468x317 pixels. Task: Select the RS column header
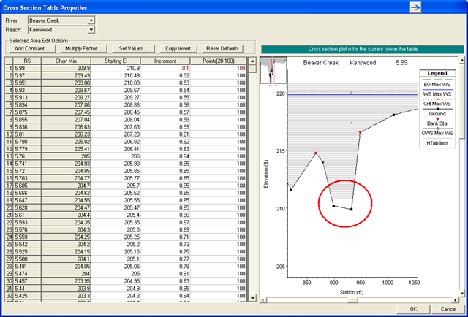pos(27,61)
